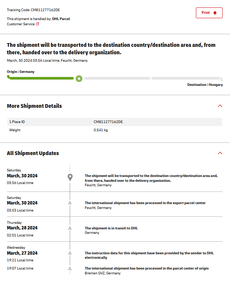The image size is (230, 290).
Task: Click external link icon beside Customer Service
Action: click(37, 24)
